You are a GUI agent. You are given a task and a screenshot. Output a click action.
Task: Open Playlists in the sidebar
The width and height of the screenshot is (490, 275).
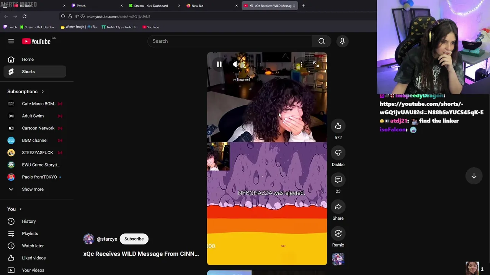(x=35, y=233)
